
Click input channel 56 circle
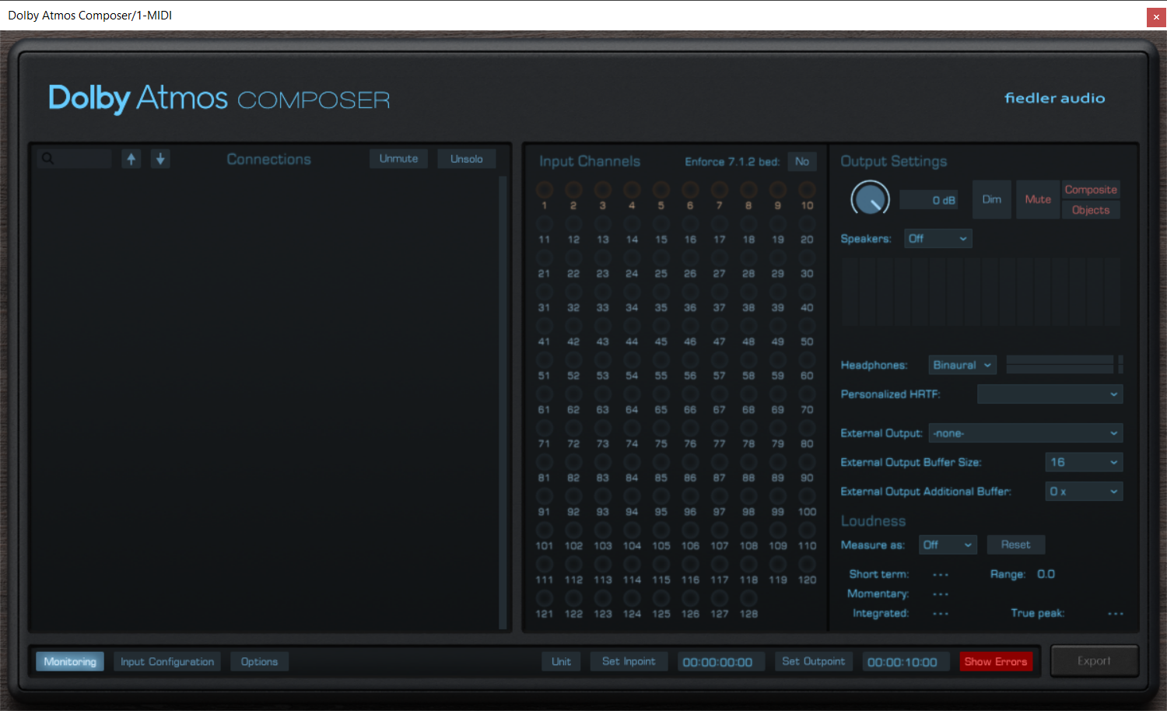click(690, 359)
